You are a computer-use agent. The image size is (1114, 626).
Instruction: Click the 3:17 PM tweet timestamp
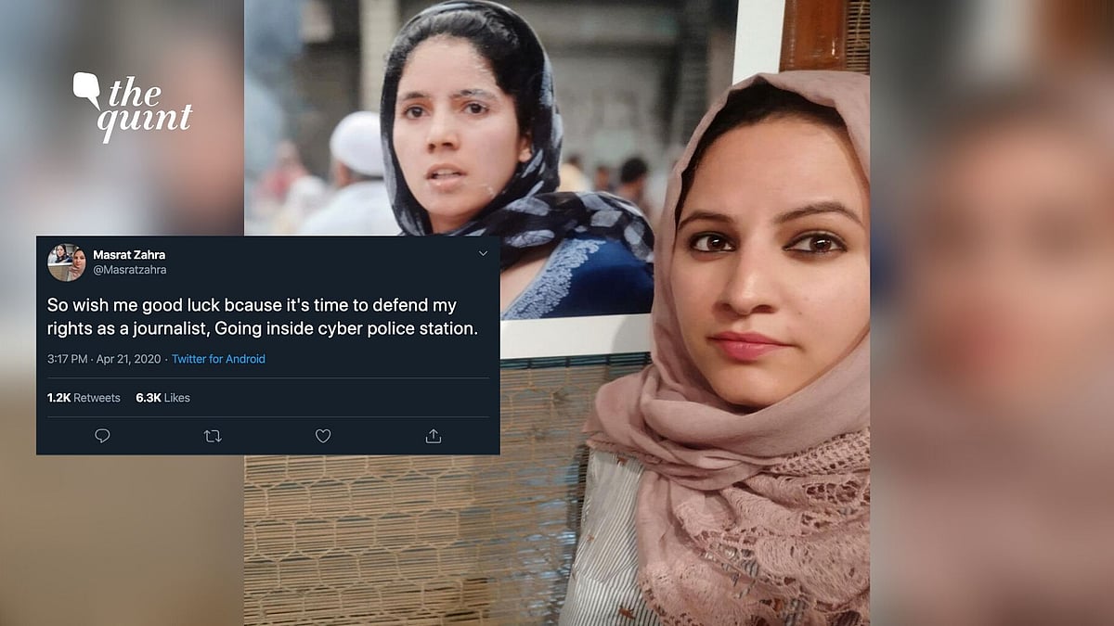pyautogui.click(x=68, y=359)
